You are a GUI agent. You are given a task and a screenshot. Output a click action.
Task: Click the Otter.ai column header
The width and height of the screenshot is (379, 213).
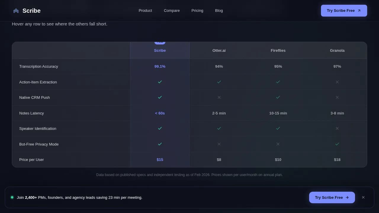pos(219,50)
